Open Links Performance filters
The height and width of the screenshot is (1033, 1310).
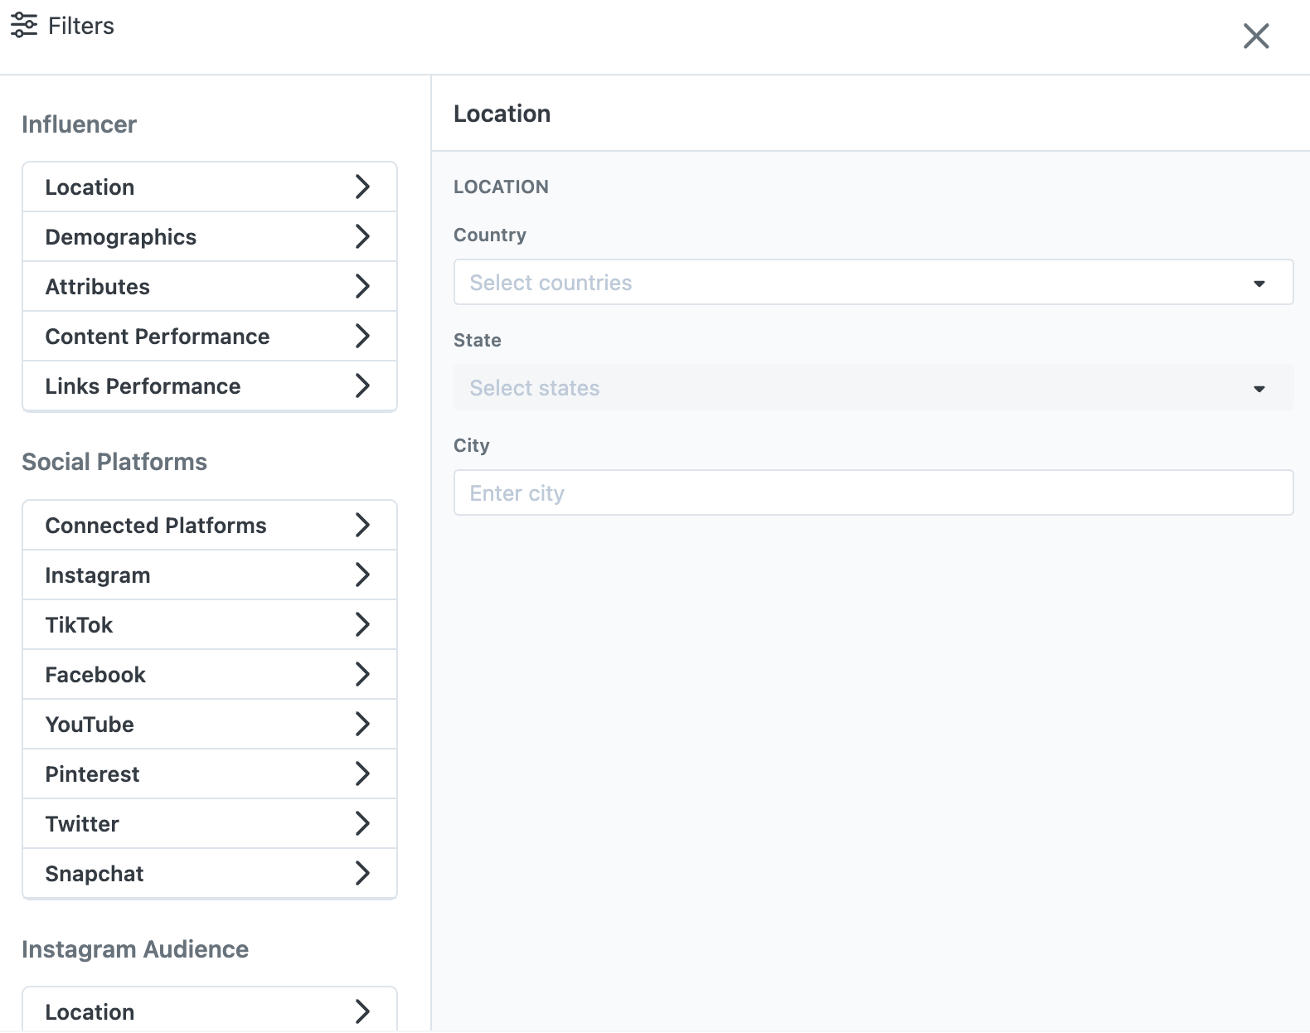(210, 386)
